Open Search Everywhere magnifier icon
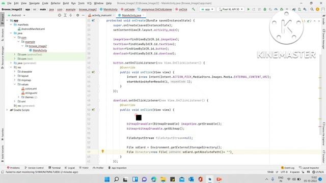 tap(312, 9)
